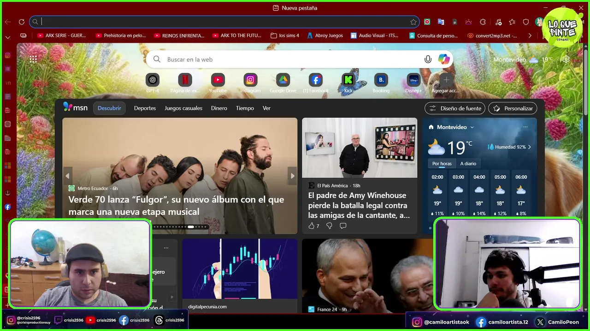Open the Ver tab
The height and width of the screenshot is (331, 590).
tap(266, 108)
